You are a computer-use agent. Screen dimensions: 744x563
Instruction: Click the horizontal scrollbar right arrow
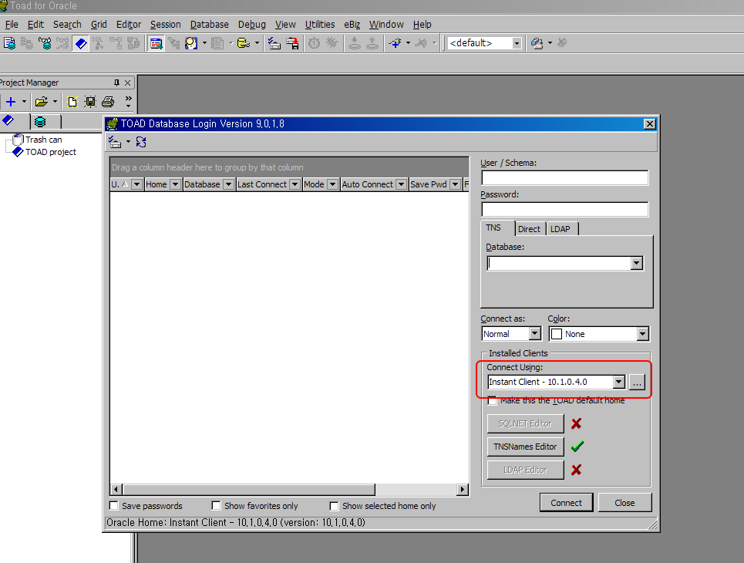pos(463,490)
